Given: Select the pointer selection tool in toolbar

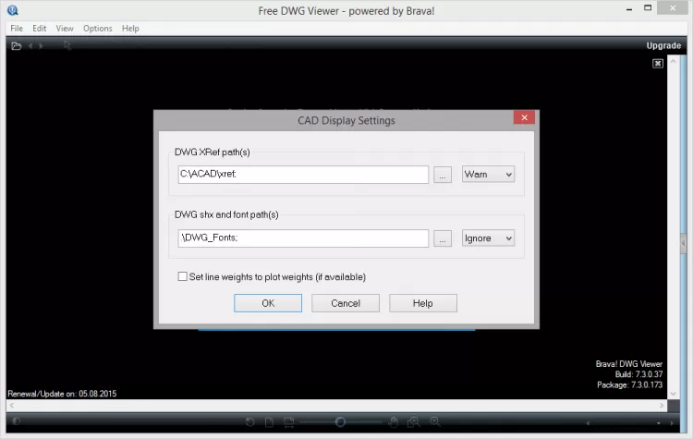Looking at the screenshot, I should [67, 45].
